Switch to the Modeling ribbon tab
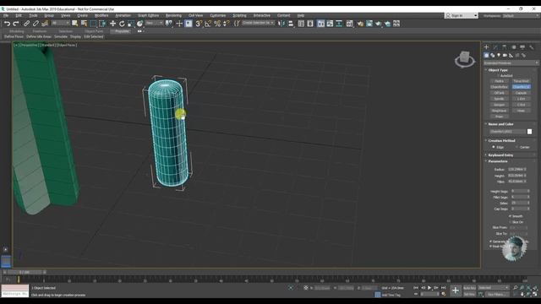 pos(17,31)
